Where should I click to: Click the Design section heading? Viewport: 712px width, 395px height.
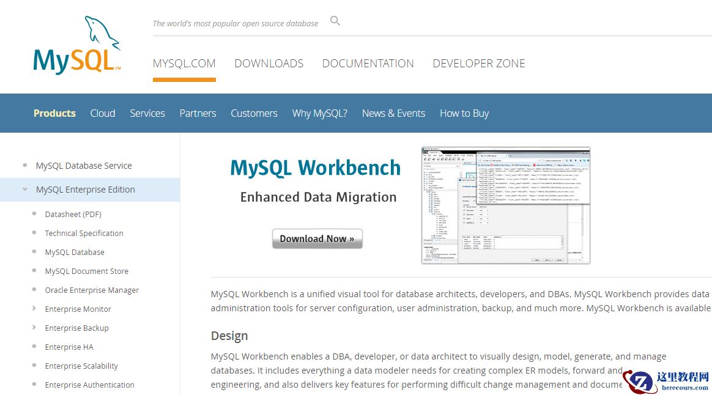click(x=229, y=336)
